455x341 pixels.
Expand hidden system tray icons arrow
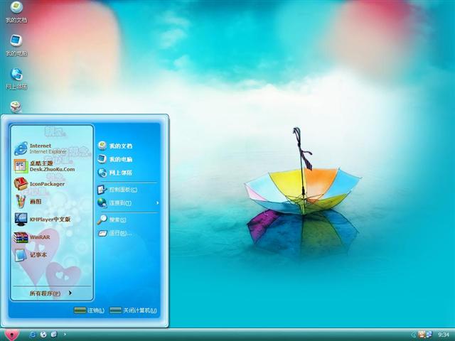click(414, 335)
